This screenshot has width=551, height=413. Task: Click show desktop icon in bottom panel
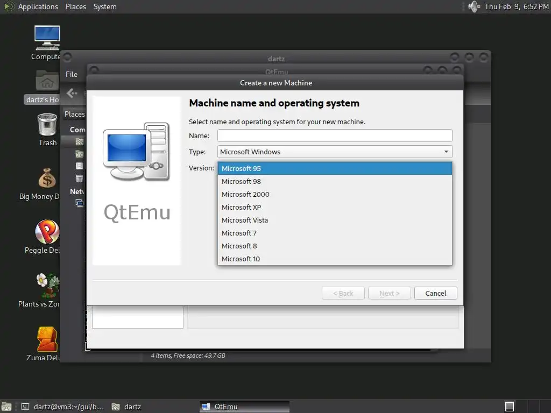6,407
